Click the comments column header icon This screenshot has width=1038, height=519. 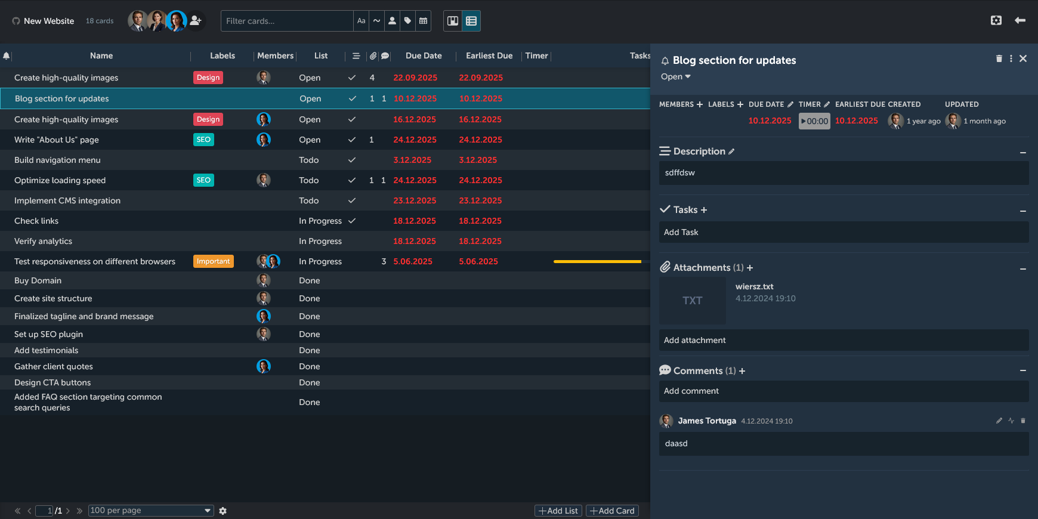(385, 55)
